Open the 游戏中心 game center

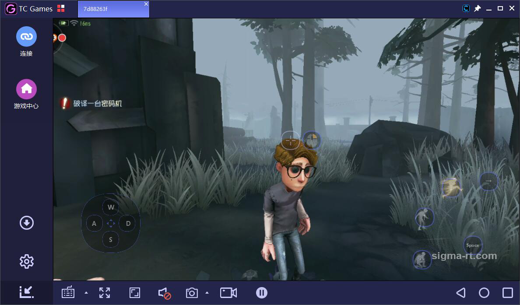click(26, 94)
